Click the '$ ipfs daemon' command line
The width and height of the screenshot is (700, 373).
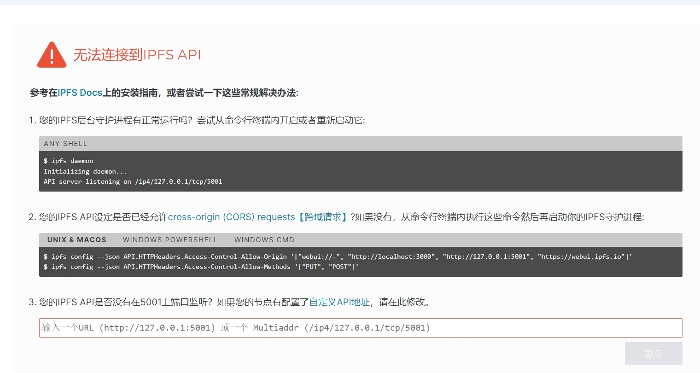69,161
